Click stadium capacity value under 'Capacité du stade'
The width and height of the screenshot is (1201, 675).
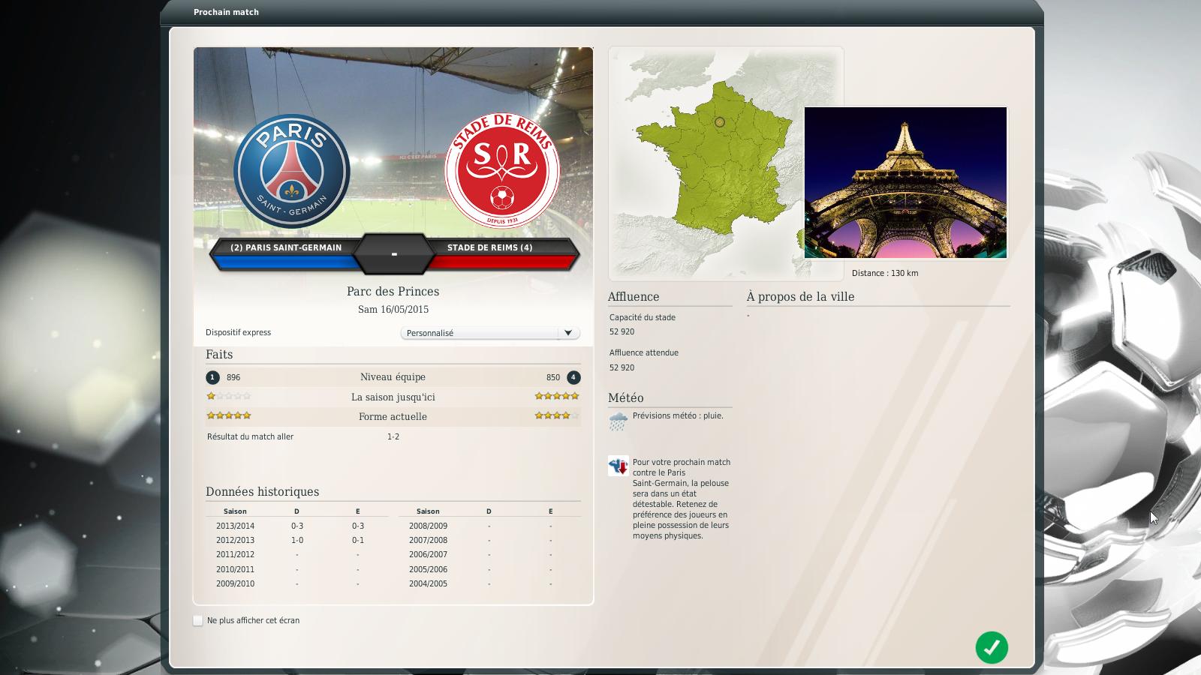[x=622, y=331]
